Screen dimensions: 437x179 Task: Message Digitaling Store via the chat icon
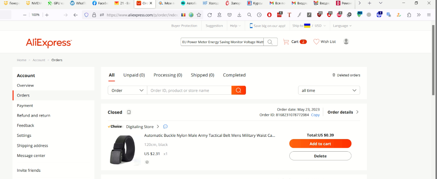pyautogui.click(x=165, y=127)
